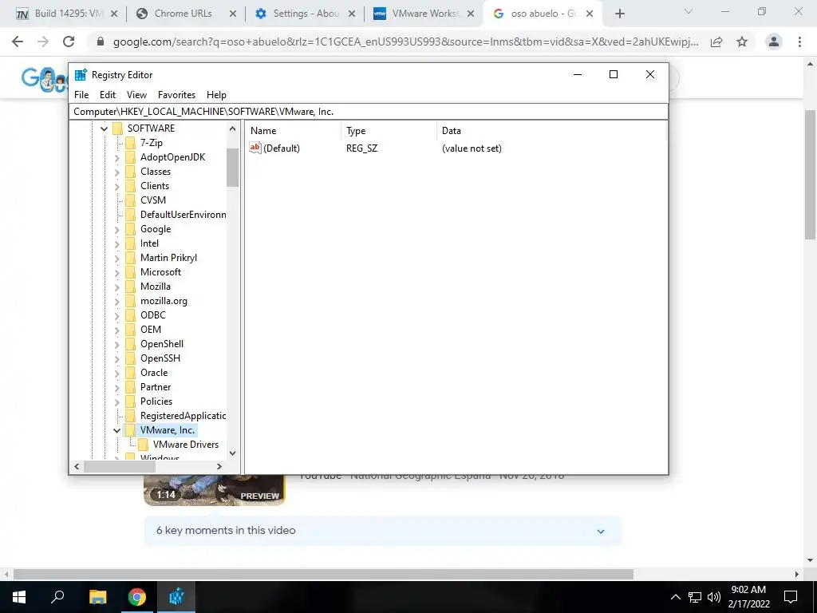Image resolution: width=817 pixels, height=613 pixels.
Task: Expand the Classes key
Action: (x=116, y=172)
